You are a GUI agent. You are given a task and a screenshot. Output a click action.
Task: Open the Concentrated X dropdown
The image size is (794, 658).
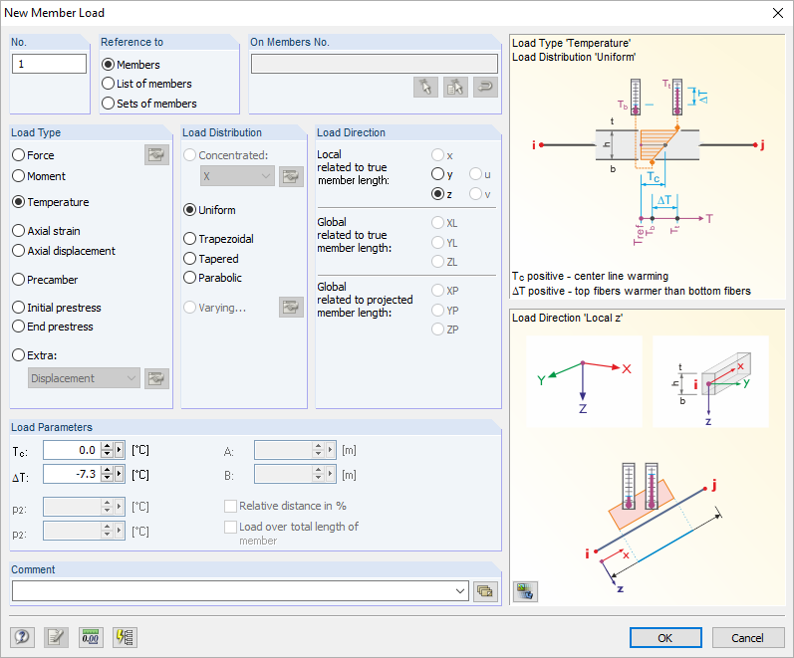tap(237, 176)
